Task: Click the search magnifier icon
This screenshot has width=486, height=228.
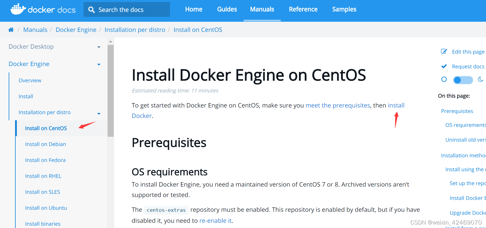Action: pos(92,10)
